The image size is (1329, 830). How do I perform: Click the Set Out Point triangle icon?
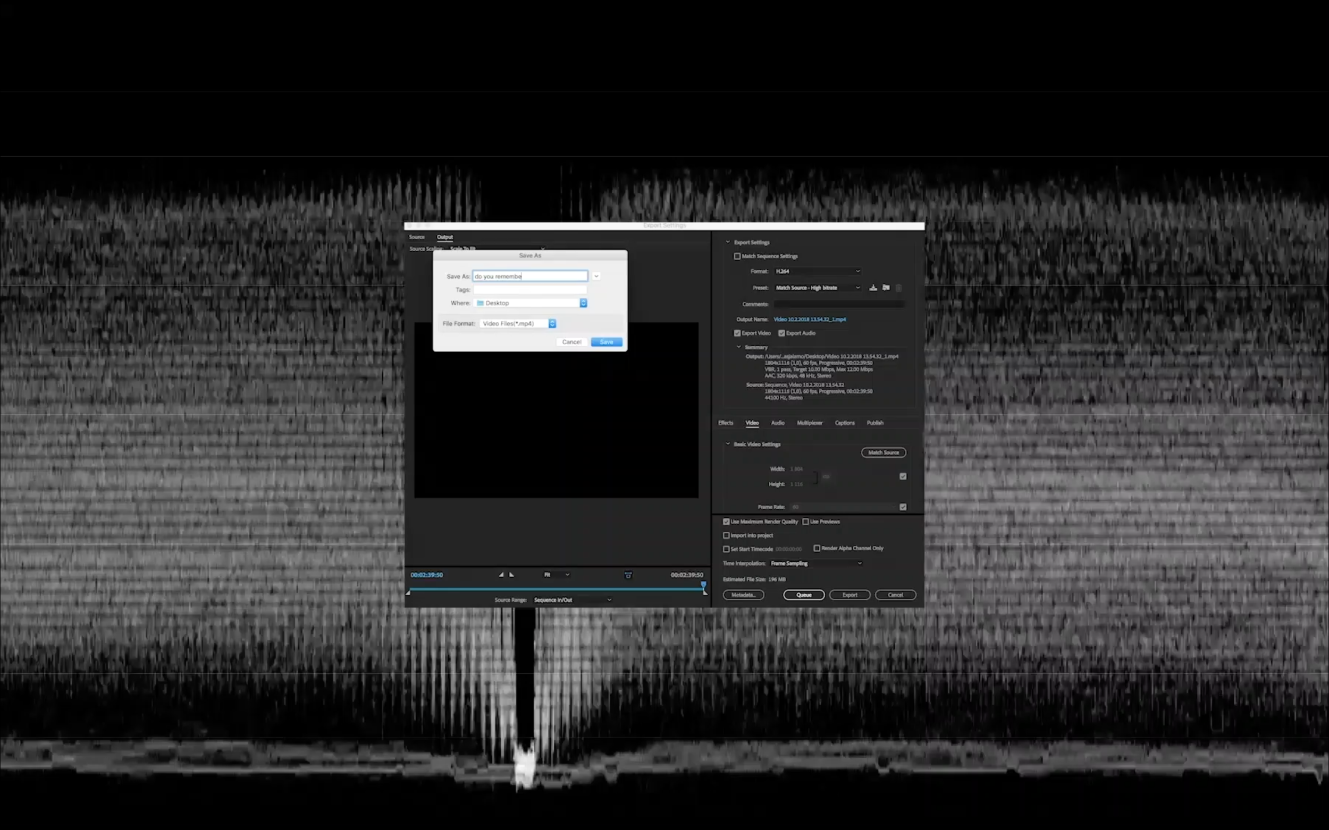point(511,575)
